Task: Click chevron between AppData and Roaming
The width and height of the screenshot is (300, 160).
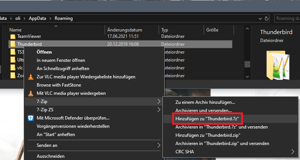Action: 50,18
